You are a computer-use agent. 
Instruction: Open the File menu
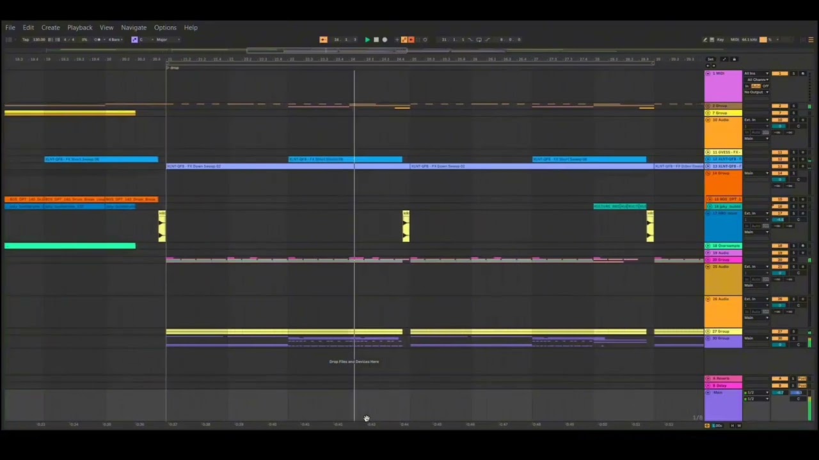[x=10, y=27]
